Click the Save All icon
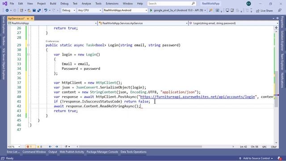This screenshot has width=286, height=161. click(39, 10)
